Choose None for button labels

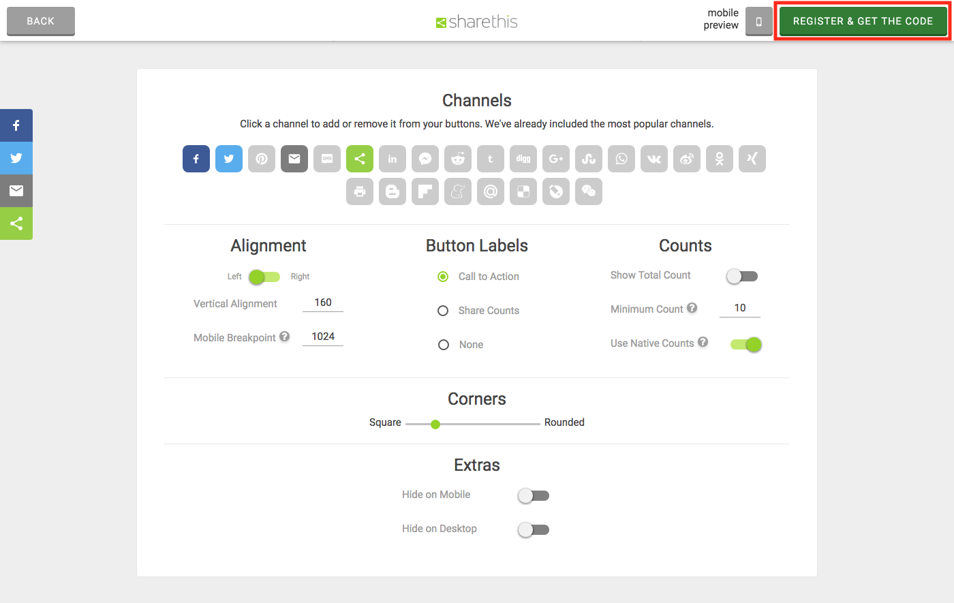(x=444, y=344)
